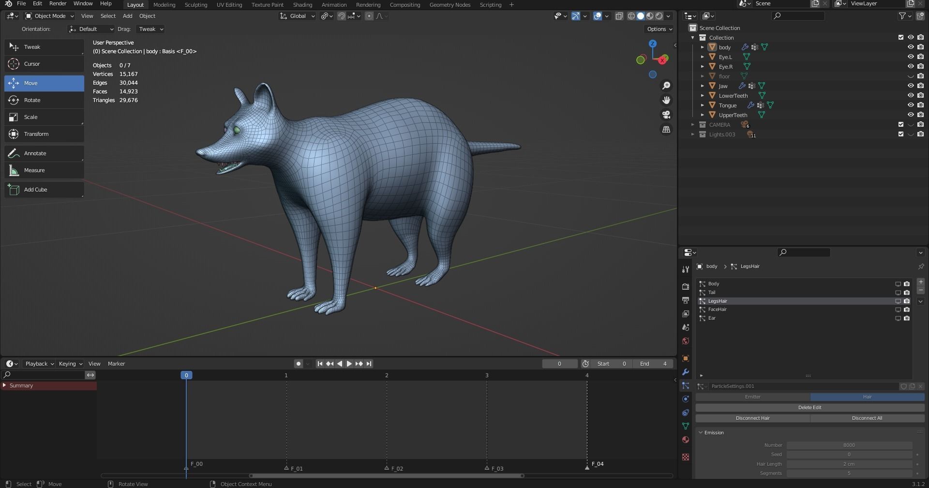Image resolution: width=929 pixels, height=488 pixels.
Task: Jump to the last frame
Action: pyautogui.click(x=369, y=364)
